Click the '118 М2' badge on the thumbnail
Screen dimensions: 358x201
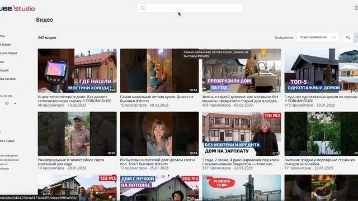click(x=272, y=116)
